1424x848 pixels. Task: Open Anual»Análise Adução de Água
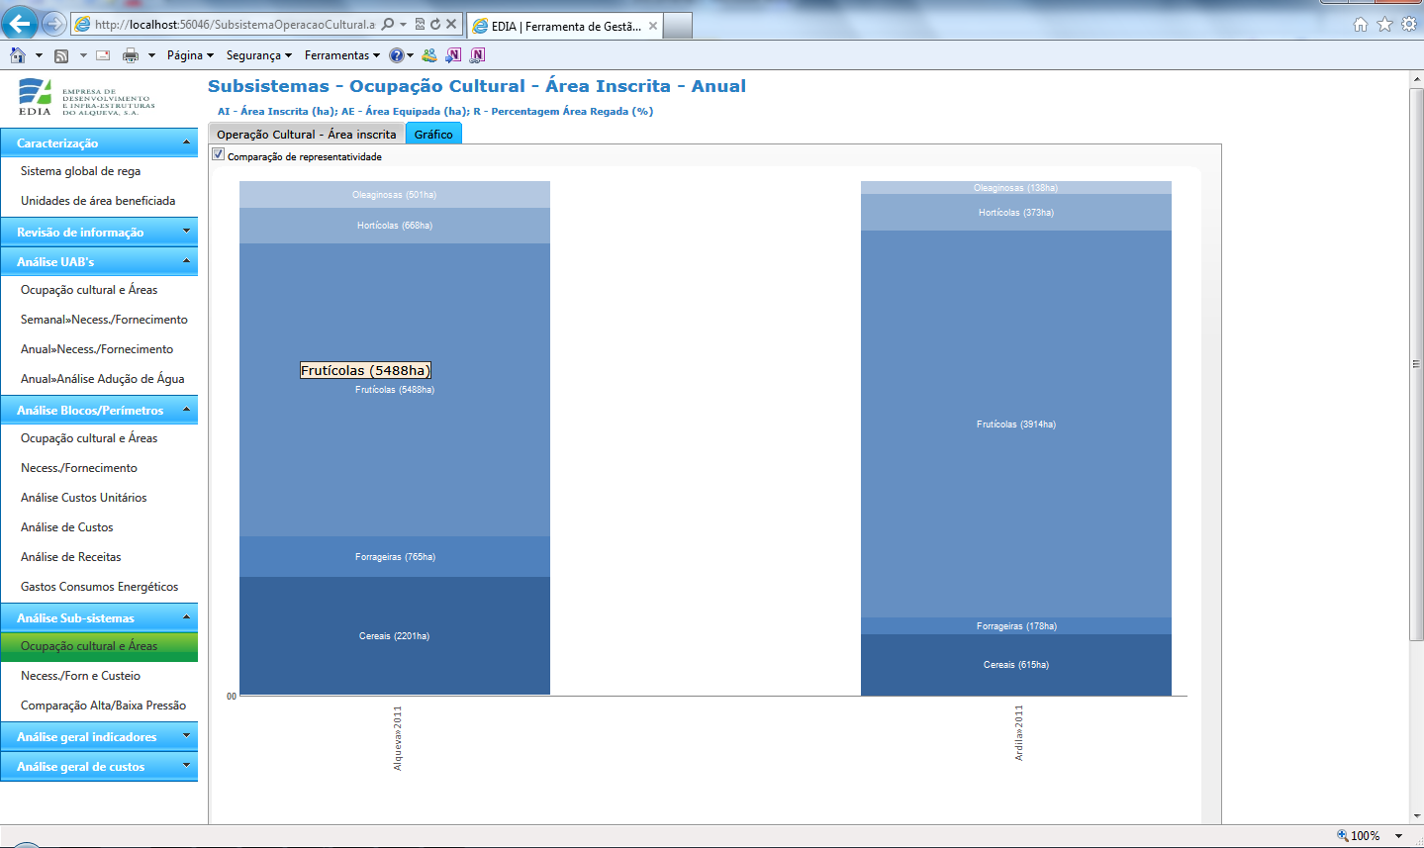coord(102,379)
